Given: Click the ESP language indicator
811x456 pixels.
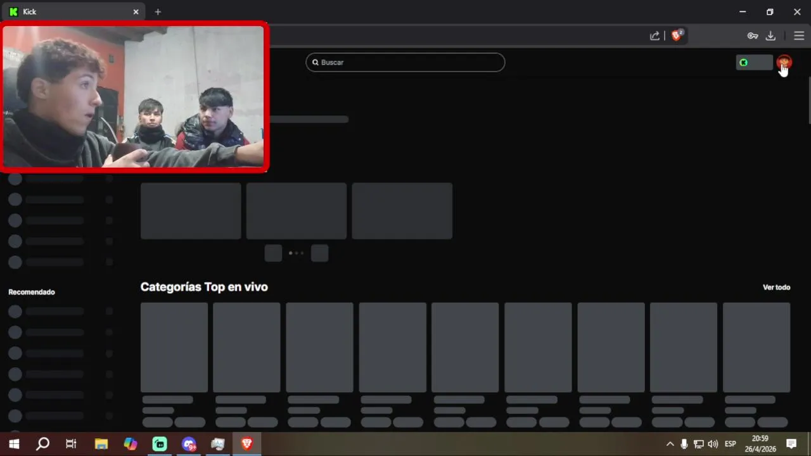Looking at the screenshot, I should (x=730, y=444).
